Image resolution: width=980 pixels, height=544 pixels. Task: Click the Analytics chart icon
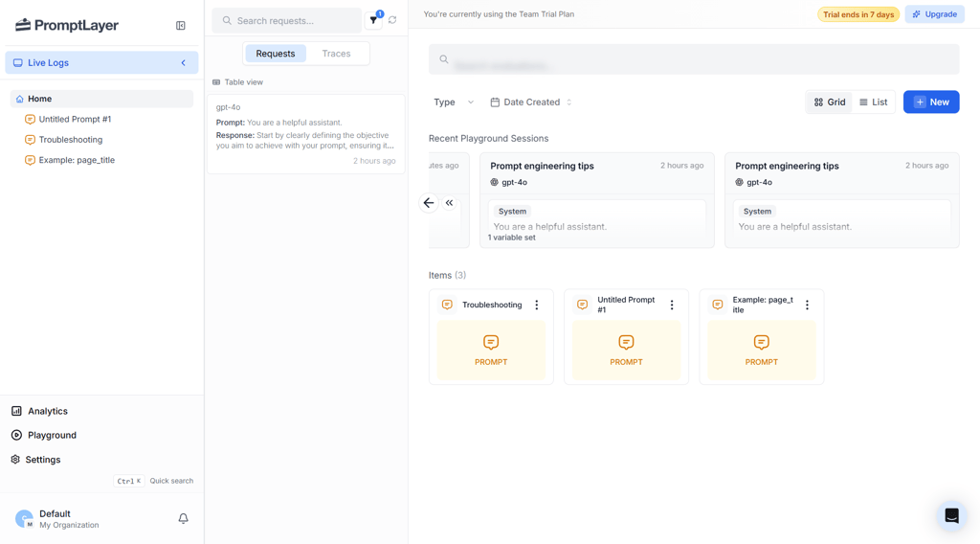pos(17,411)
